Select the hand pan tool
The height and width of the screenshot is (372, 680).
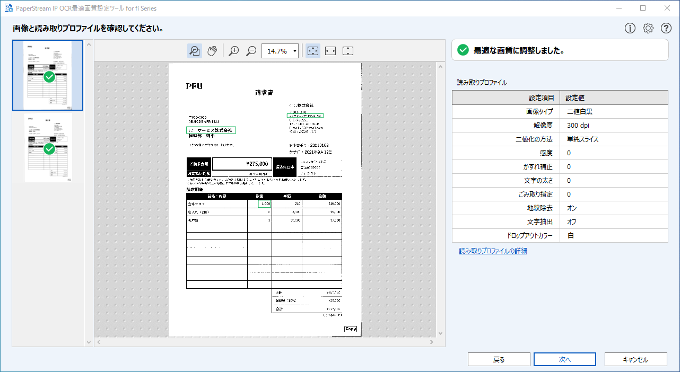(212, 51)
